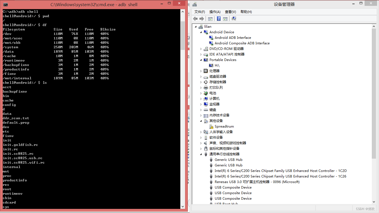Click the icon of IDE ATA/ATAPI 控制器
The width and height of the screenshot is (379, 213).
[x=206, y=54]
